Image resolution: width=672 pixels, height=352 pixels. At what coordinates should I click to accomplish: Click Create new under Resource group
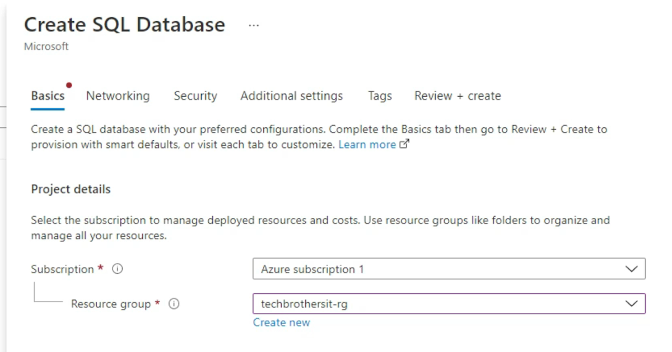(282, 322)
